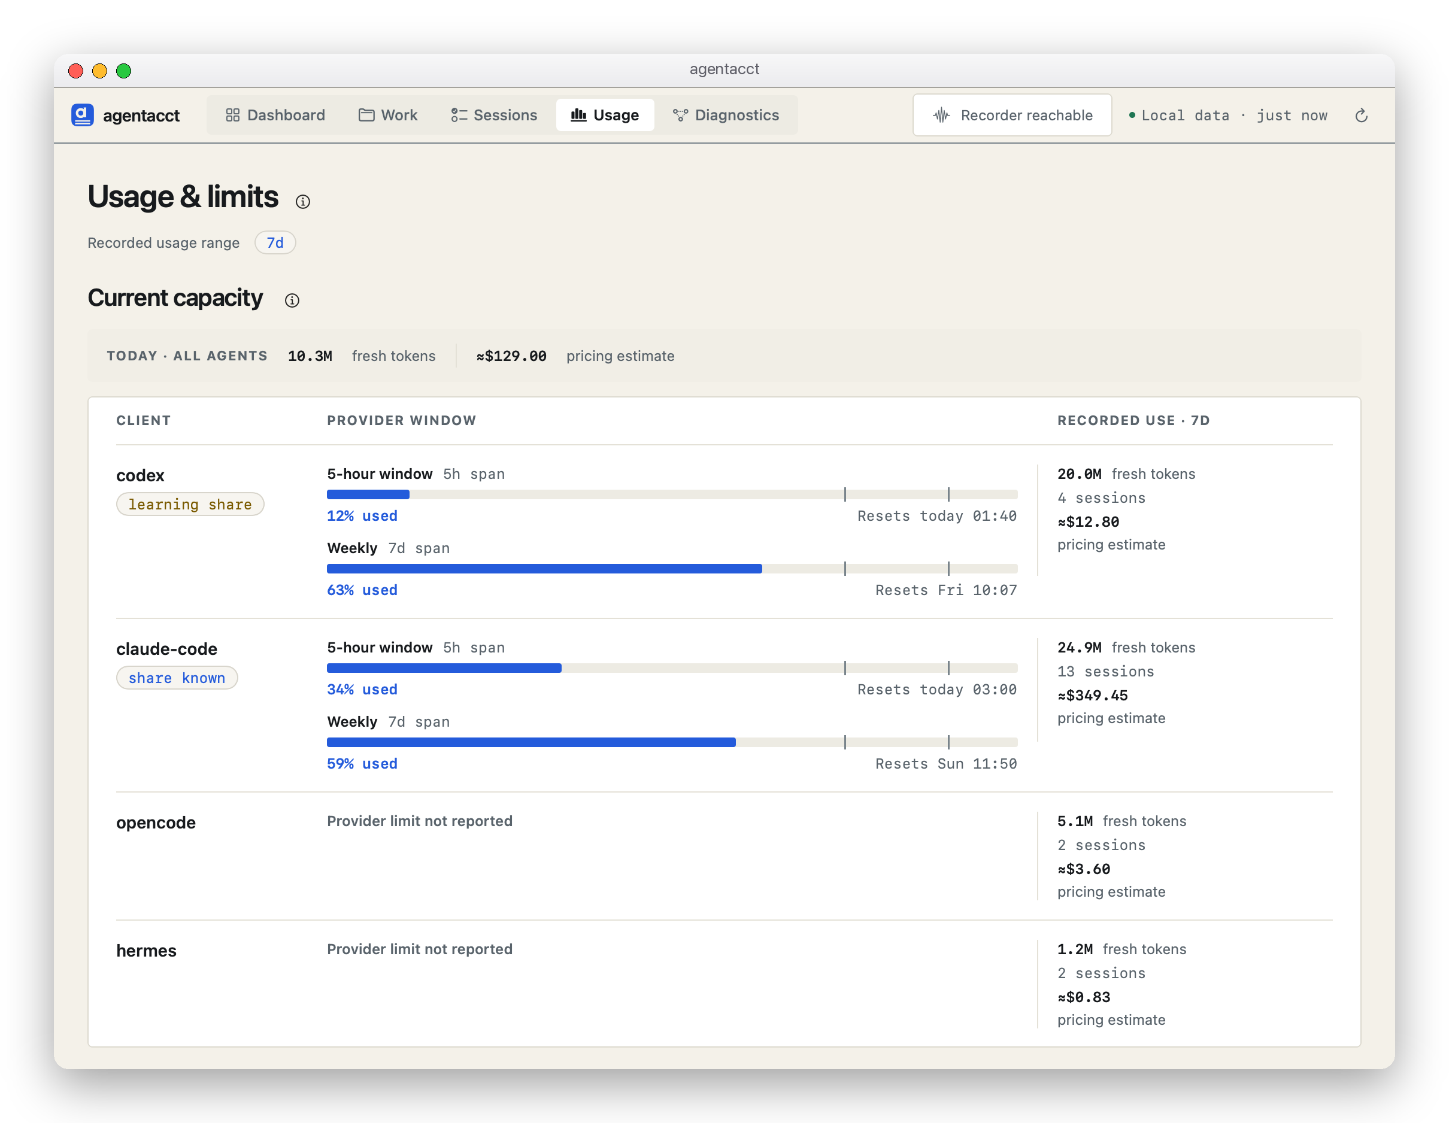Click the Dashboard grid icon

point(232,115)
